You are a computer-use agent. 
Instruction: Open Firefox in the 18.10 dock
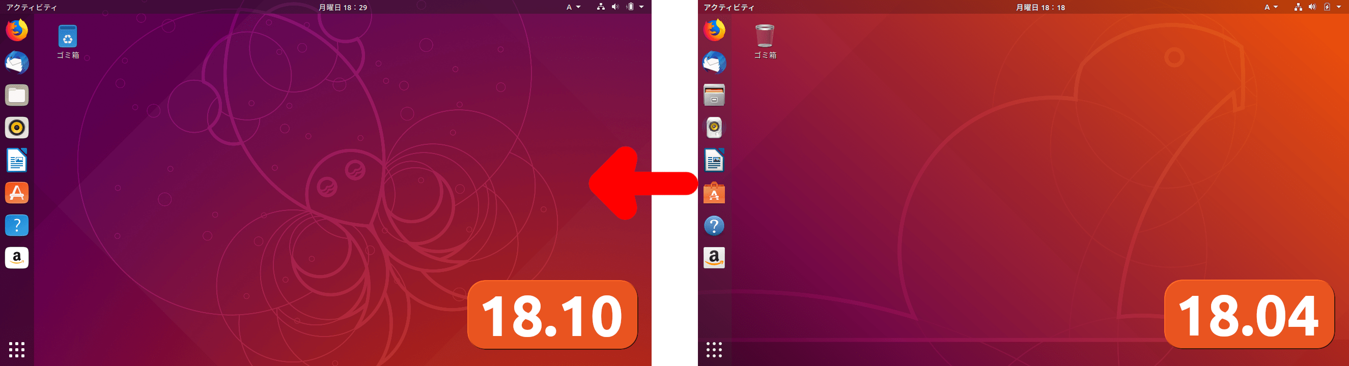17,30
